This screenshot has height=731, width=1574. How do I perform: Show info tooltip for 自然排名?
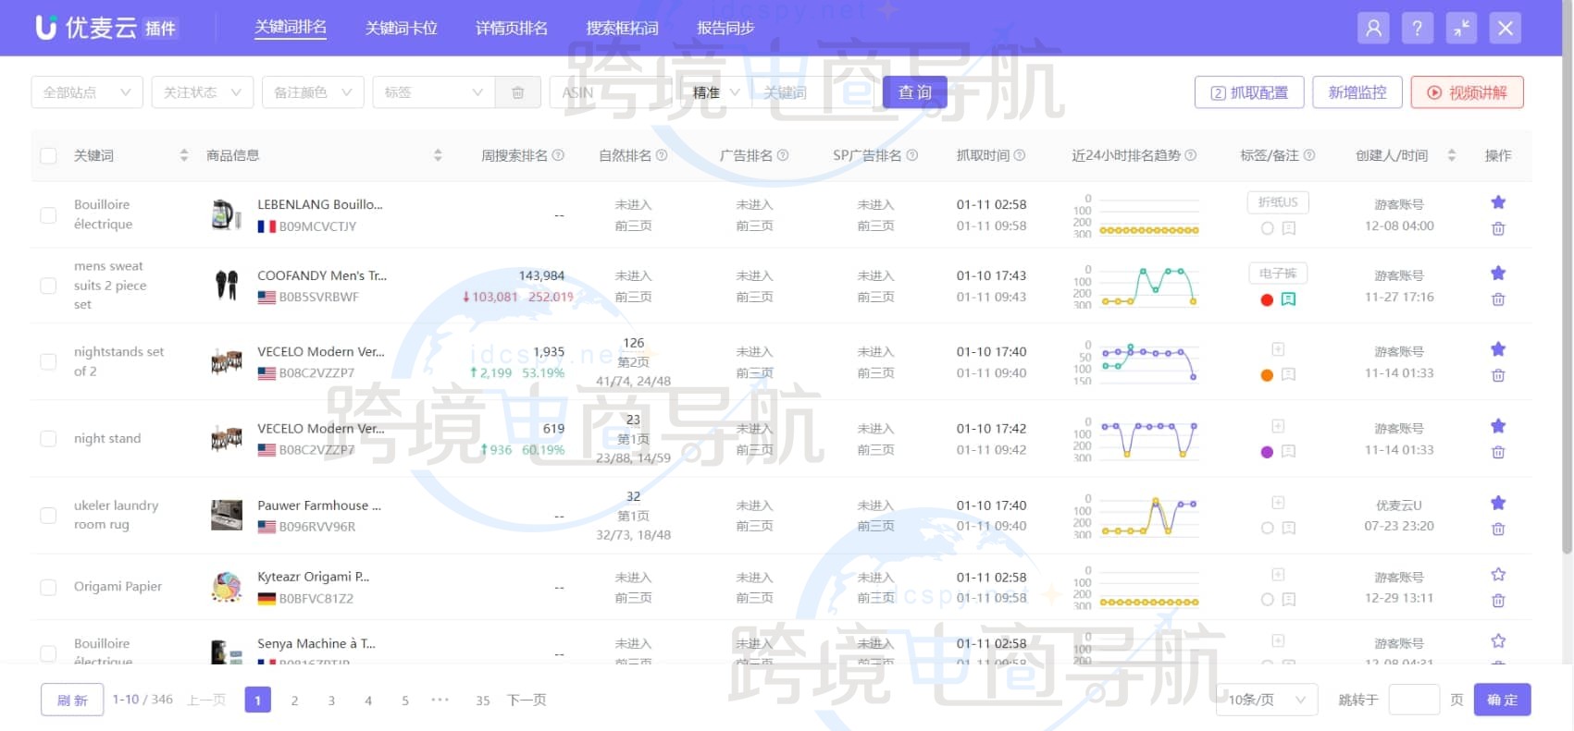(x=662, y=155)
